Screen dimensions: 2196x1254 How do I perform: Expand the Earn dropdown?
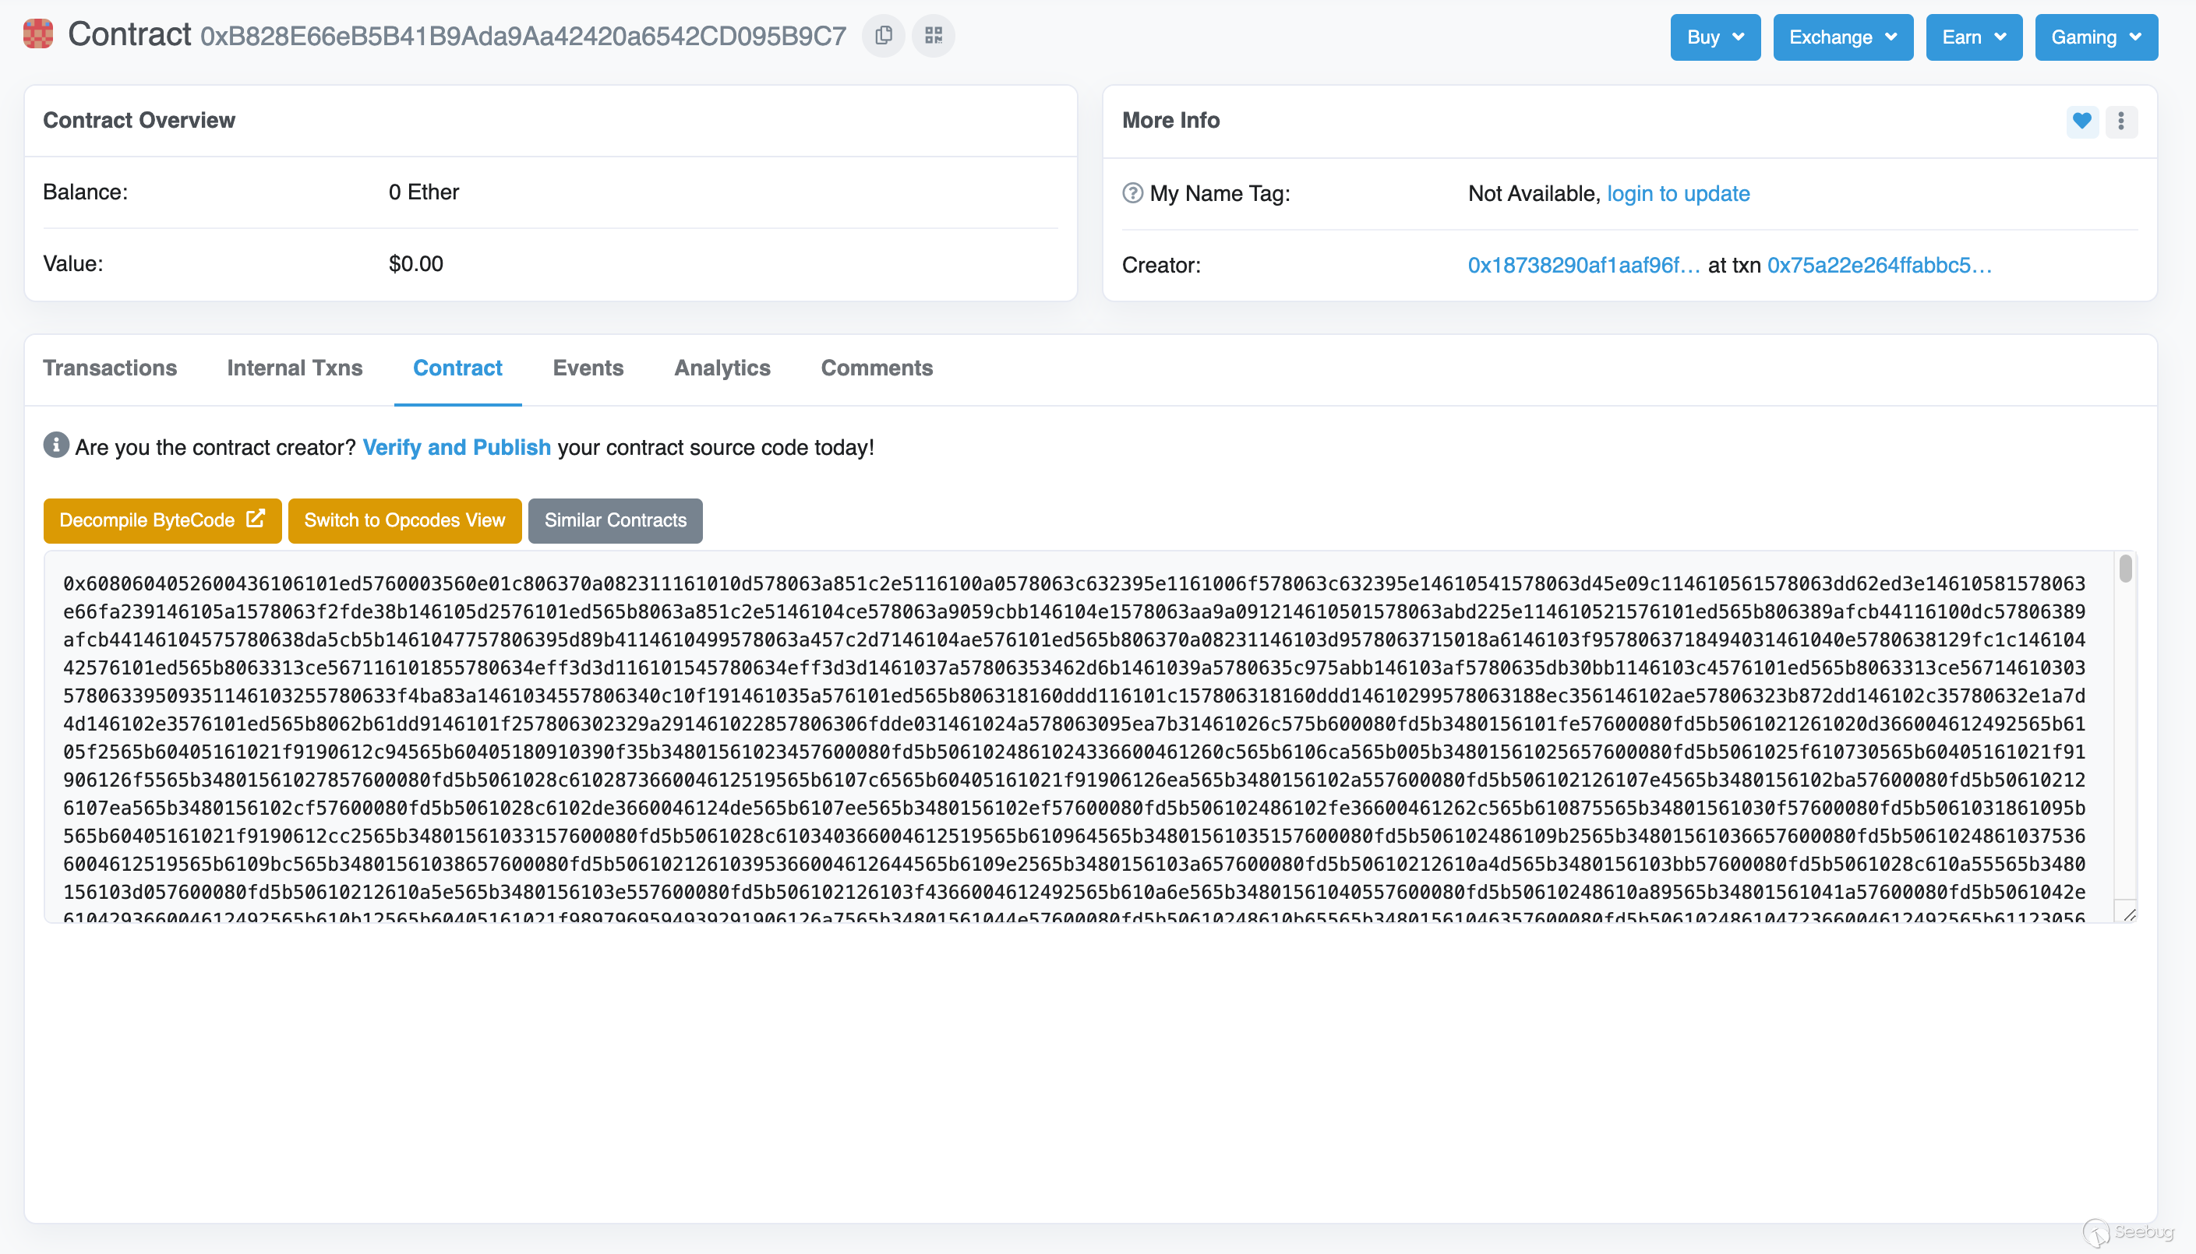click(1973, 37)
